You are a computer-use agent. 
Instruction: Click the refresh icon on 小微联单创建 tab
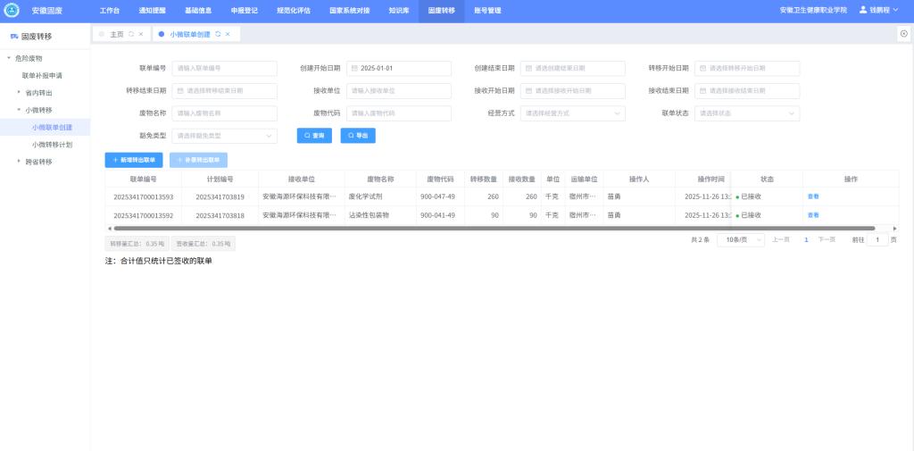click(x=218, y=34)
